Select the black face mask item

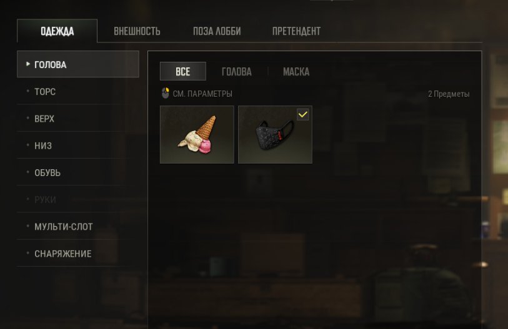coord(275,134)
